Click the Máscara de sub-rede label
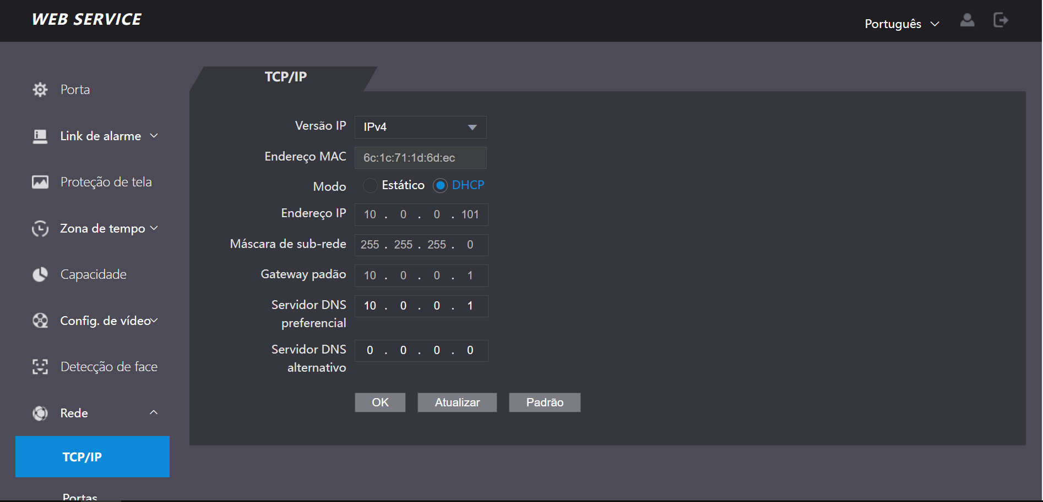Viewport: 1043px width, 502px height. (x=288, y=244)
